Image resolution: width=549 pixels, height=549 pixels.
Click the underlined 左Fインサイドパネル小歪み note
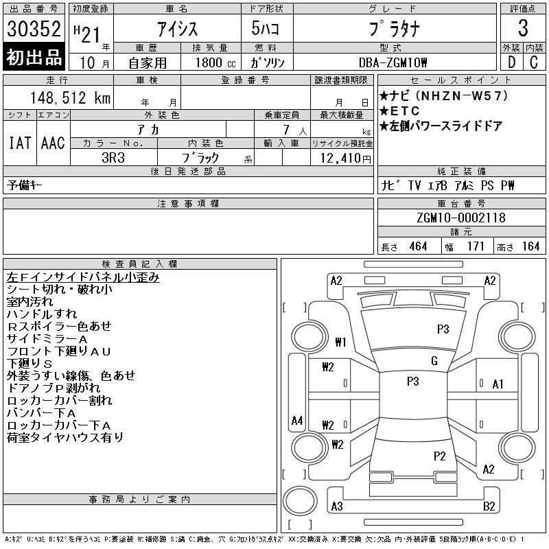[83, 277]
